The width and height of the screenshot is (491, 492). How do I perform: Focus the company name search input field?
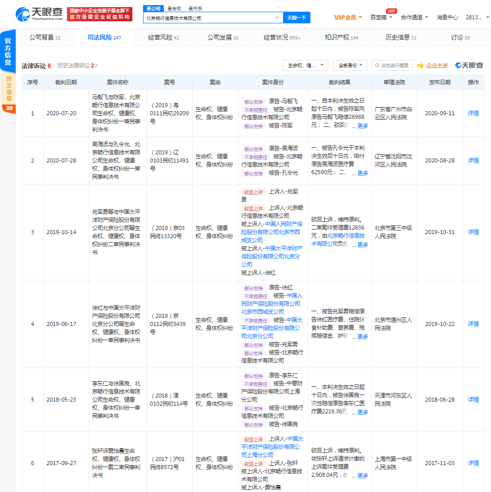point(210,18)
